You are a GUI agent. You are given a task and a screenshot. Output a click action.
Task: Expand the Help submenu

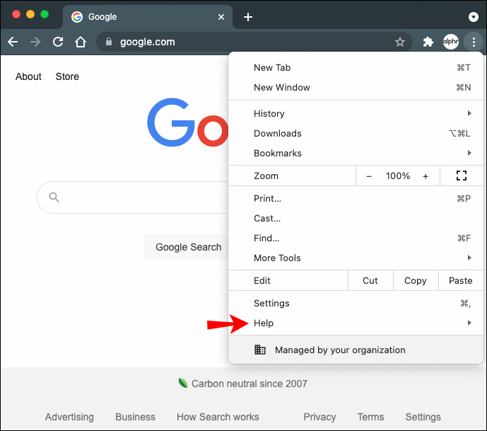coord(356,323)
